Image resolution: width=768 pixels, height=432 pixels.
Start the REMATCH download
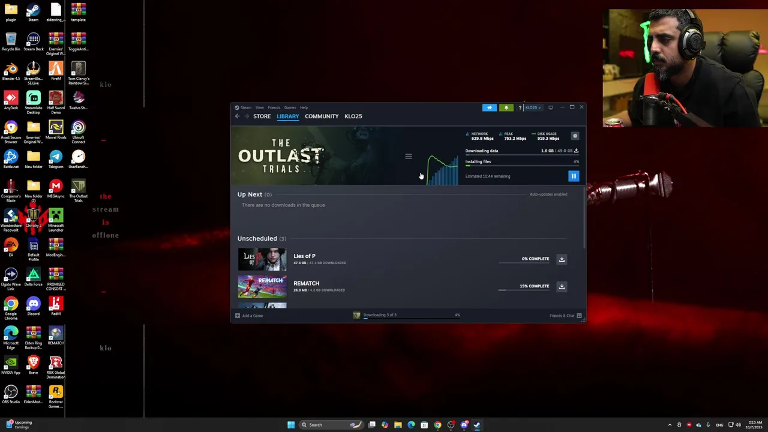(x=562, y=286)
